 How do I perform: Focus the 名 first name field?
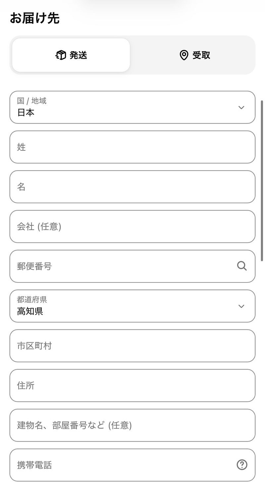132,187
